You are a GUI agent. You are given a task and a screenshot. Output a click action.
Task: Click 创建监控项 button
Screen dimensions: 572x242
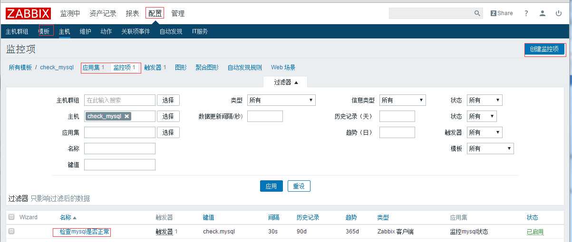pos(545,49)
